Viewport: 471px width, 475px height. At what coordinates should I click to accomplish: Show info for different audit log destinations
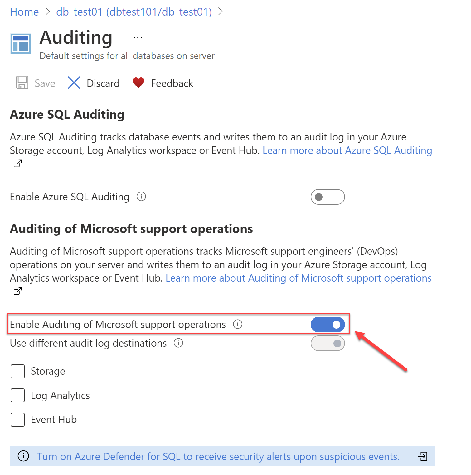[178, 343]
